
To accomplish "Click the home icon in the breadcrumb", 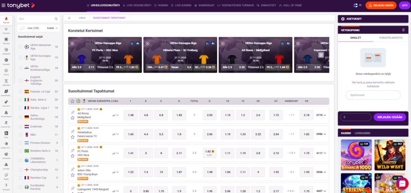I will click(69, 18).
